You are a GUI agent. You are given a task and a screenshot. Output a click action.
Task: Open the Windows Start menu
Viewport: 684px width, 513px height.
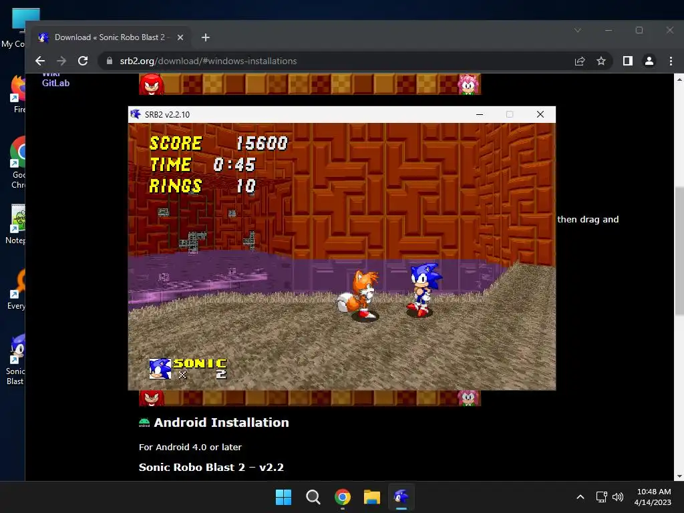click(x=283, y=497)
